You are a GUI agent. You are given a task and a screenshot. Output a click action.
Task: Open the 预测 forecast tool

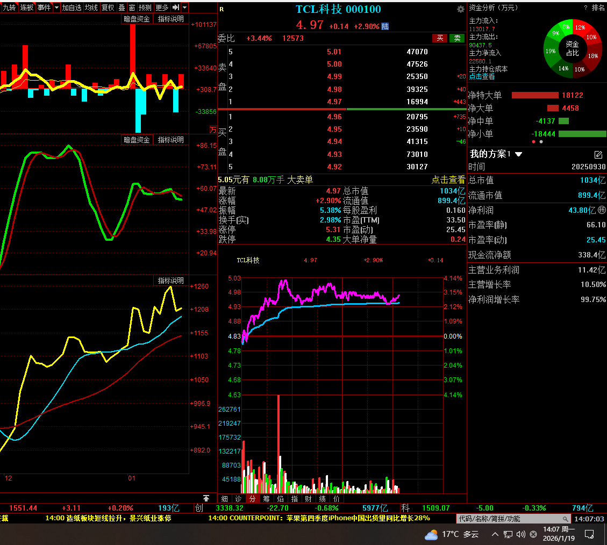click(x=145, y=8)
